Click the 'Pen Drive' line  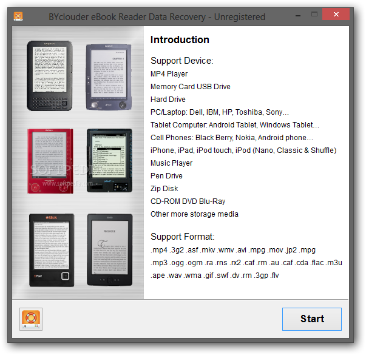point(166,176)
